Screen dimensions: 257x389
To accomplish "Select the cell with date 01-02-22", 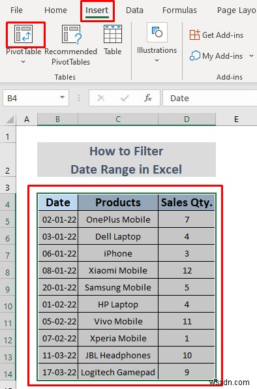I will 58,304.
